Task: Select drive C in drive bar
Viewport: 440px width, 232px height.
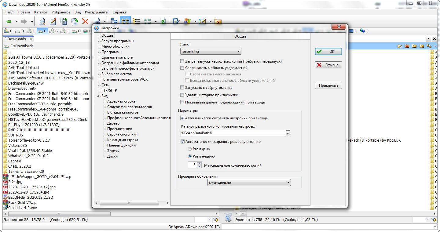Action: tap(8, 31)
